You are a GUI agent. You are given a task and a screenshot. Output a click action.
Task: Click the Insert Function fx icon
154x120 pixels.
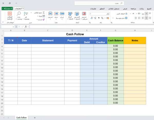[26, 27]
